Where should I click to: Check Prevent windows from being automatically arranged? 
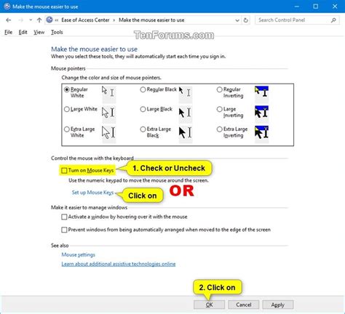[64, 230]
